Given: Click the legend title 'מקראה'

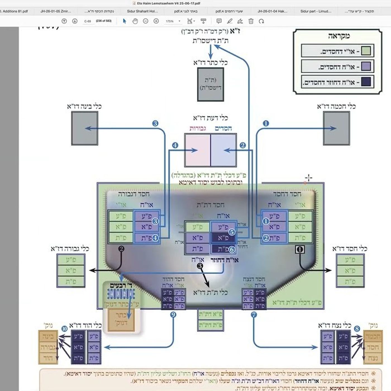Looking at the screenshot, I should click(338, 36).
